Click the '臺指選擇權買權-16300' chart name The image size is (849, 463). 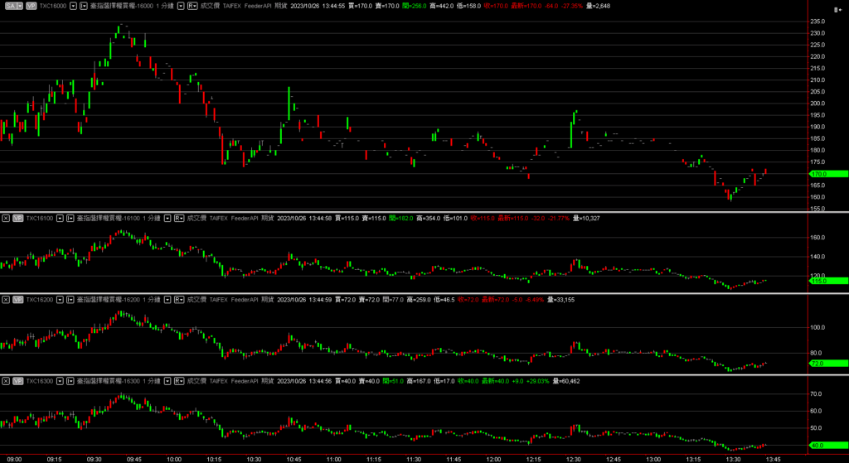(109, 381)
